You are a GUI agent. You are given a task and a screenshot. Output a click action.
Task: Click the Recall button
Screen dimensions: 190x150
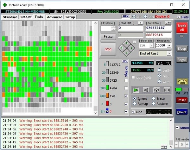182,60
